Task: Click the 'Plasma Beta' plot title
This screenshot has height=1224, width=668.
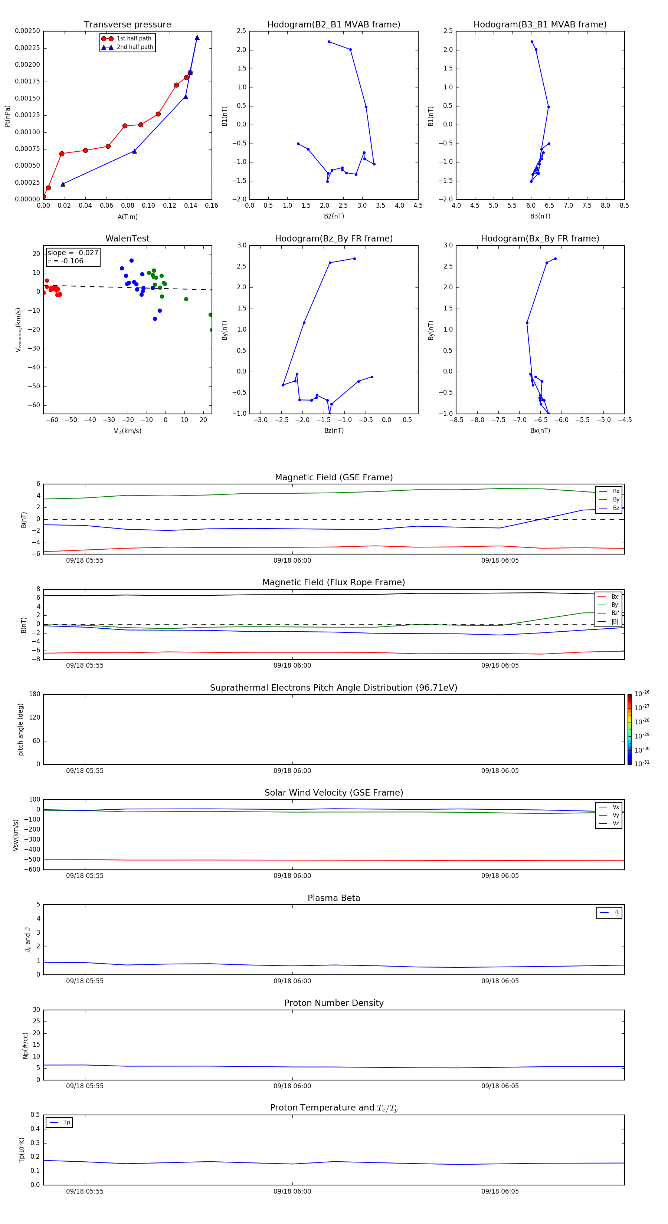Action: click(334, 898)
